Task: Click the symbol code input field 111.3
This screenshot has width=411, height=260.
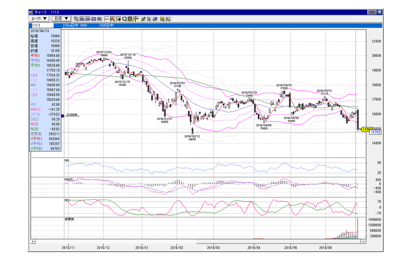Action: 42,25
